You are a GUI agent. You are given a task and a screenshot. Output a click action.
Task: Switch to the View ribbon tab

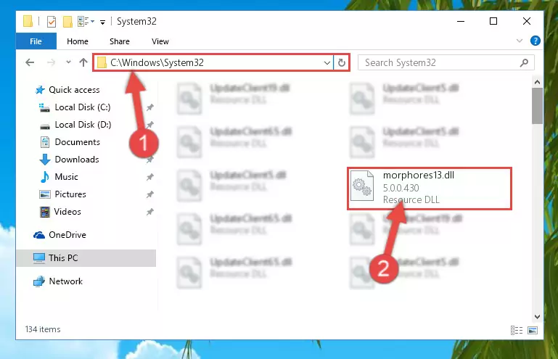160,41
